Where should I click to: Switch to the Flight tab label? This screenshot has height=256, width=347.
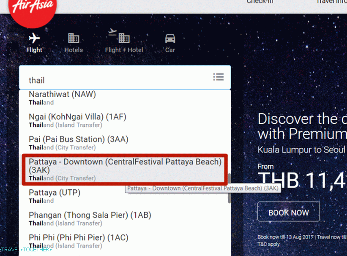(34, 50)
